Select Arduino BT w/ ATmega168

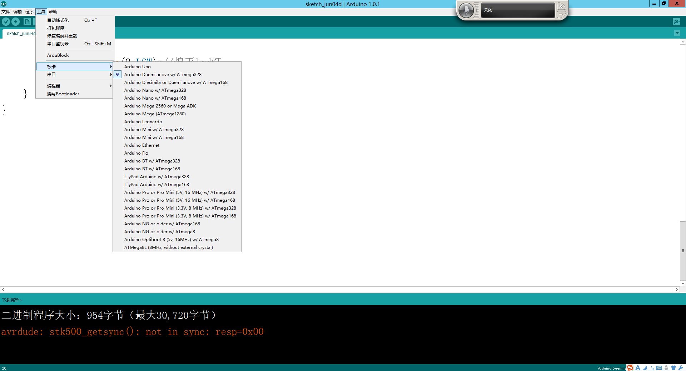pos(177,169)
